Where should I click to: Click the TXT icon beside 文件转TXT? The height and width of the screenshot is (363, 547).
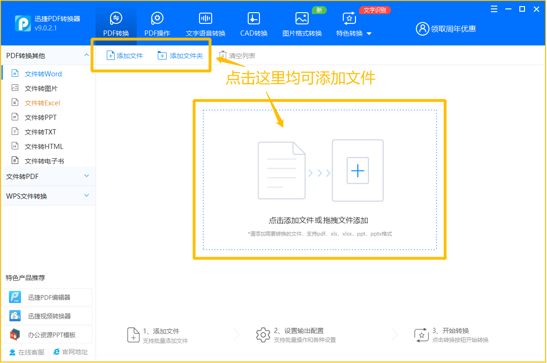(15, 131)
